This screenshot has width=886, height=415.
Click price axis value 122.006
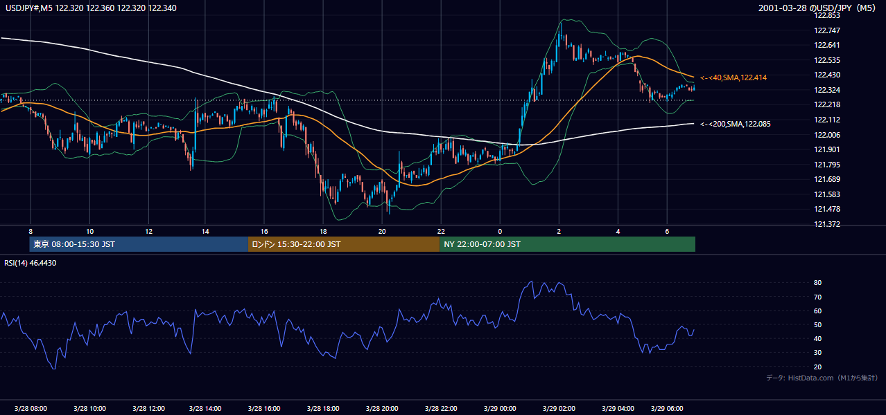point(827,135)
